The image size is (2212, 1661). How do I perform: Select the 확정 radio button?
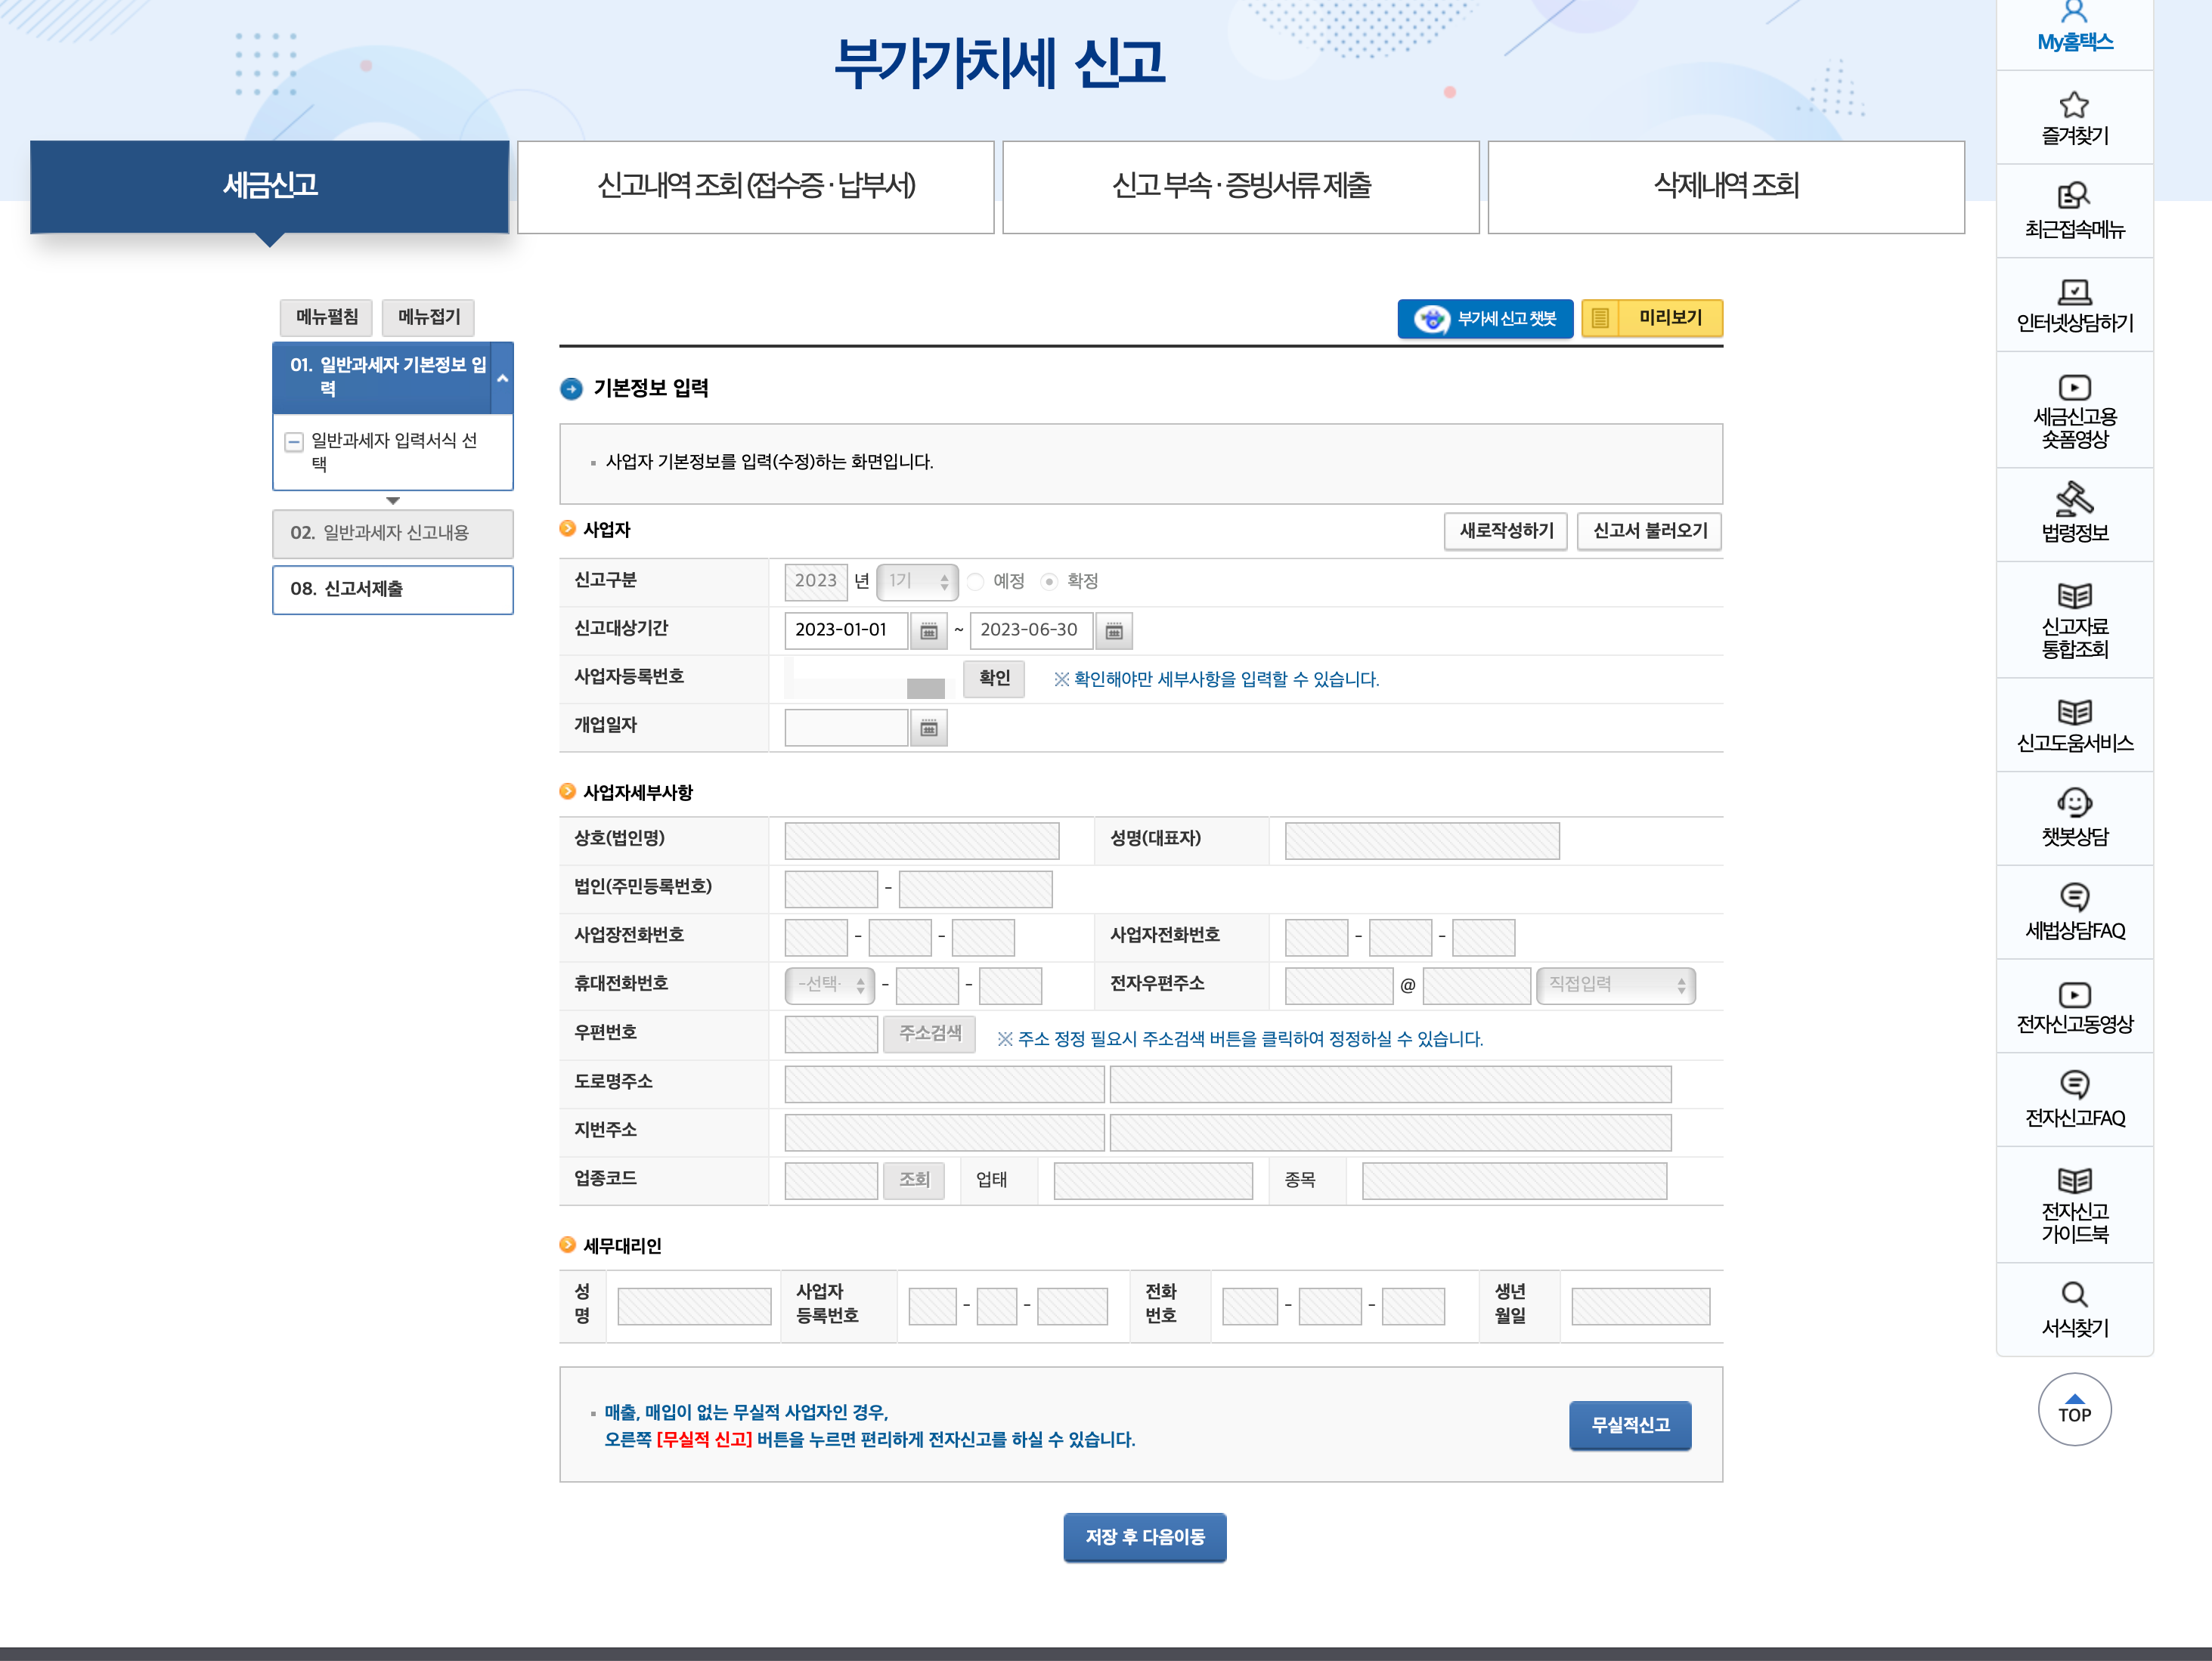tap(1049, 582)
